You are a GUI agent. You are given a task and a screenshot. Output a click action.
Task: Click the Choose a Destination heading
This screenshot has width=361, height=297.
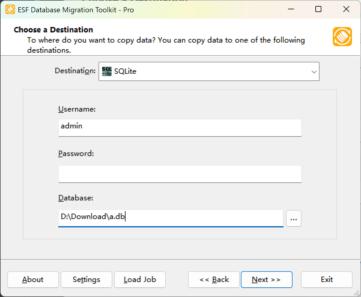tap(53, 30)
